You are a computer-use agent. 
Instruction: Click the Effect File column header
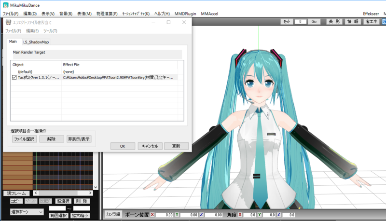(119, 65)
